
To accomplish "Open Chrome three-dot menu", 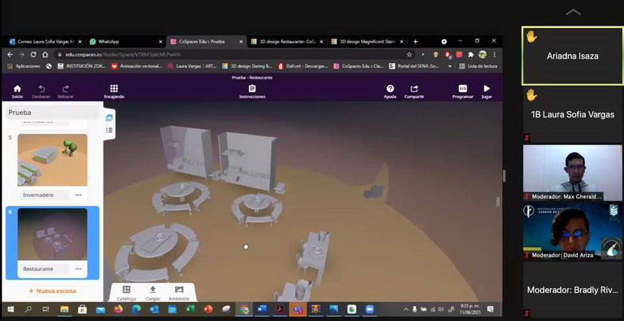I will pos(494,54).
